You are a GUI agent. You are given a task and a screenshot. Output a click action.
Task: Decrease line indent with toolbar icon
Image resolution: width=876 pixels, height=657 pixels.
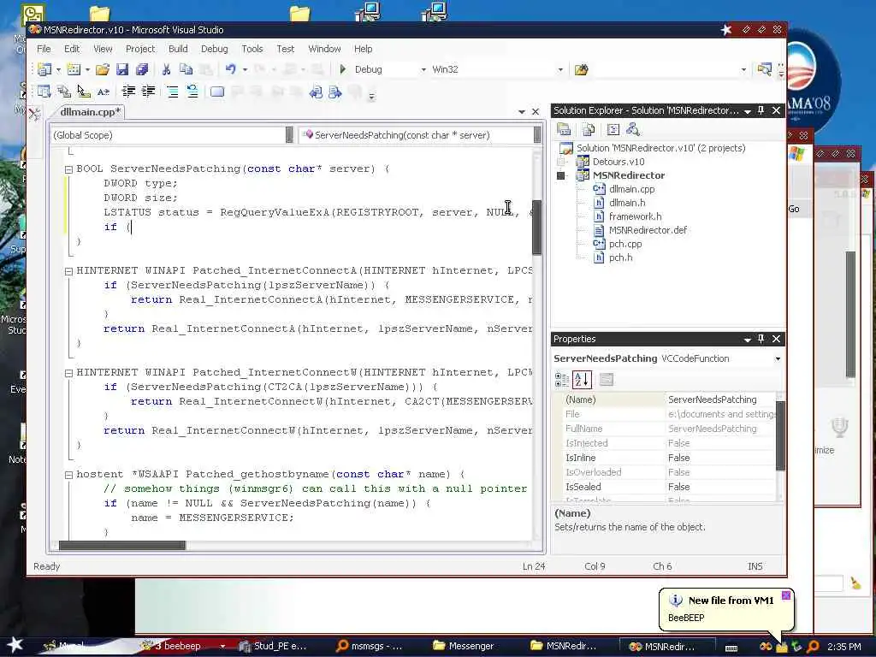pyautogui.click(x=128, y=92)
